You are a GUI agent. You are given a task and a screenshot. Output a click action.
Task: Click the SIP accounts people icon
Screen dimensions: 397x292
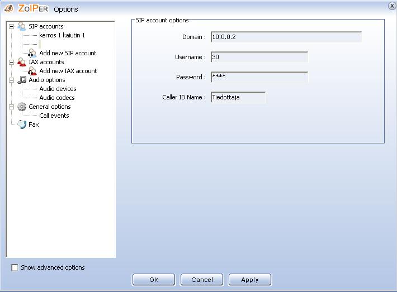(x=22, y=26)
